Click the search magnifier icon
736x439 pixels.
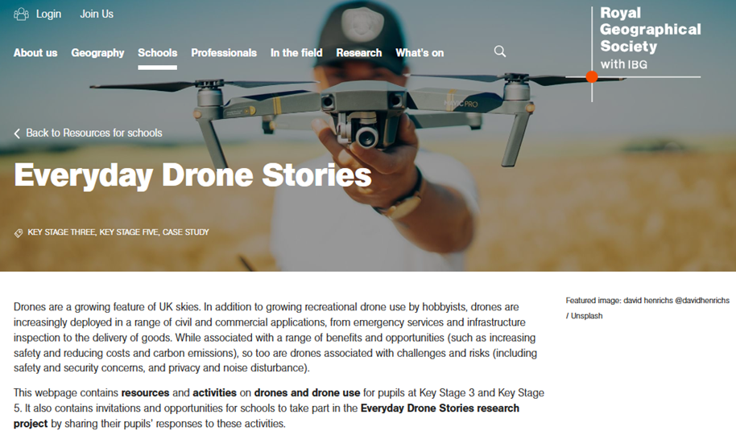coord(500,51)
